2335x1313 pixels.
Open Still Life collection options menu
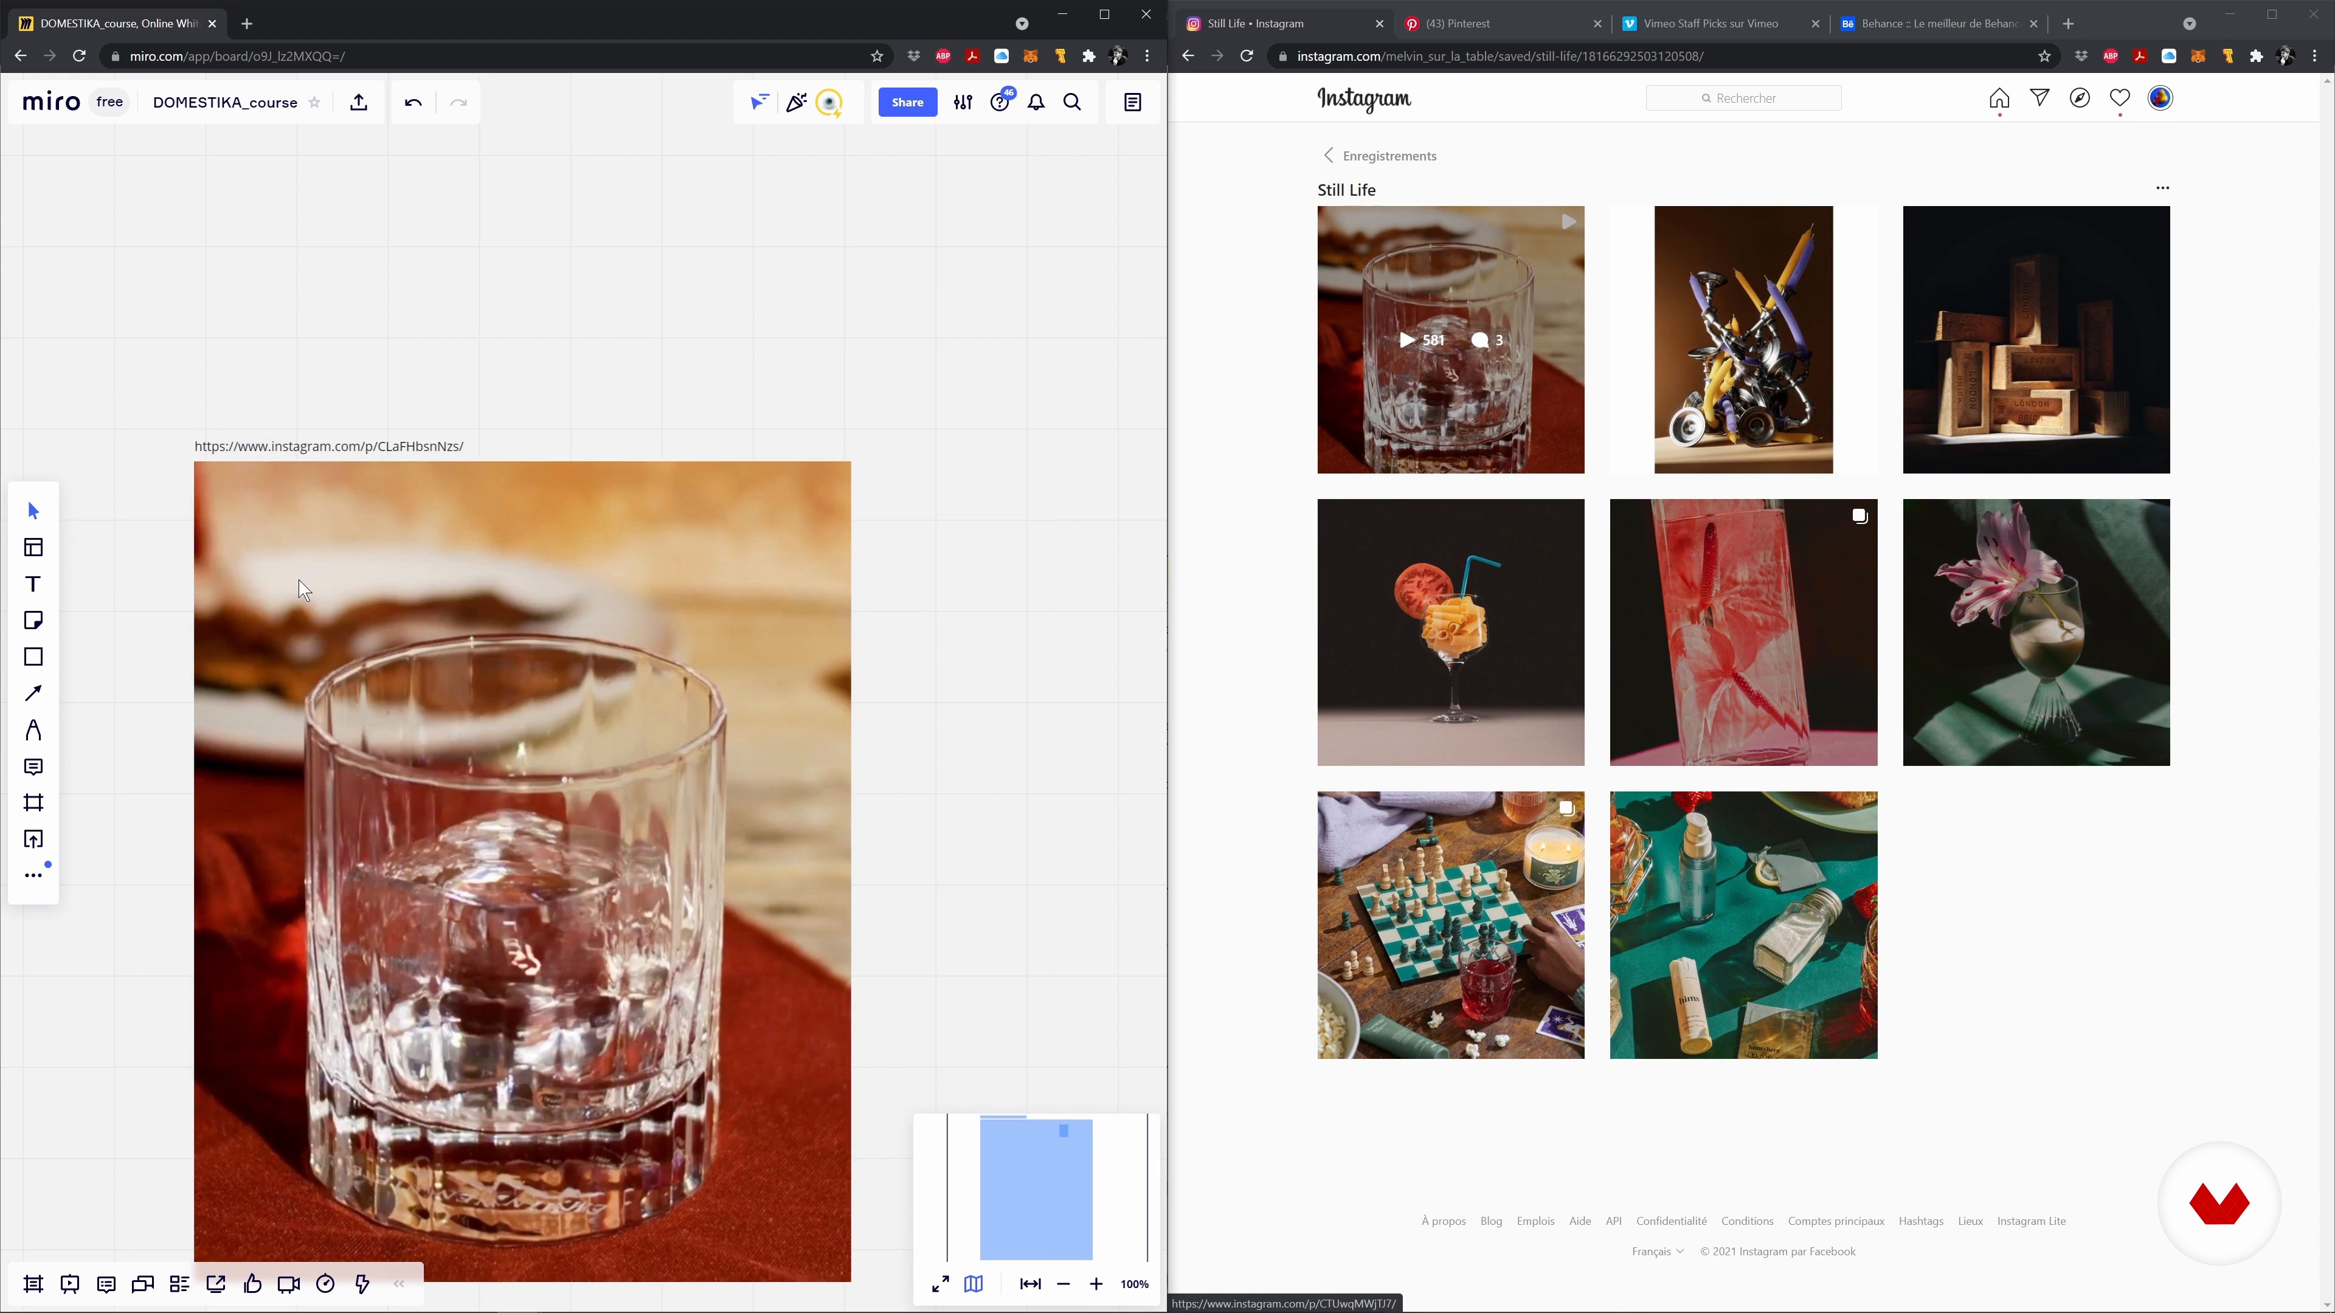tap(2162, 188)
